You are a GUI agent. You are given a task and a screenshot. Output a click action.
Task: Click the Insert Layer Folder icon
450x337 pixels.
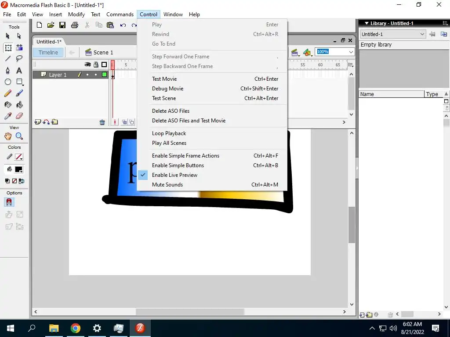click(x=54, y=122)
